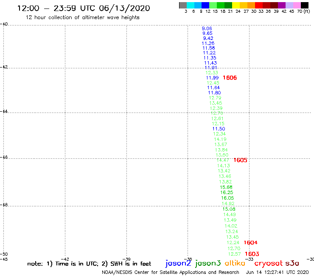The image size is (314, 276).
Task: Click the blue reading 11.26
Action: click(x=208, y=43)
